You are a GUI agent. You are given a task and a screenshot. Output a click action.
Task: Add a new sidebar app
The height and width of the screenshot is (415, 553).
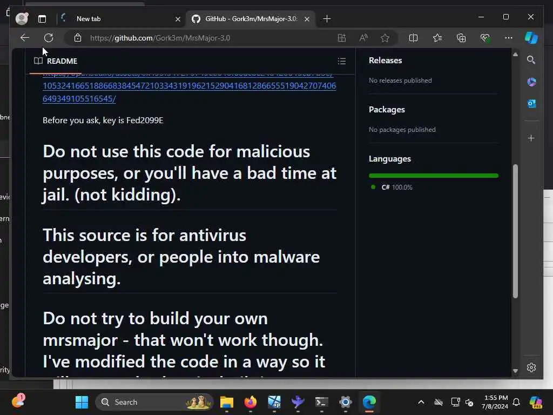pos(531,138)
